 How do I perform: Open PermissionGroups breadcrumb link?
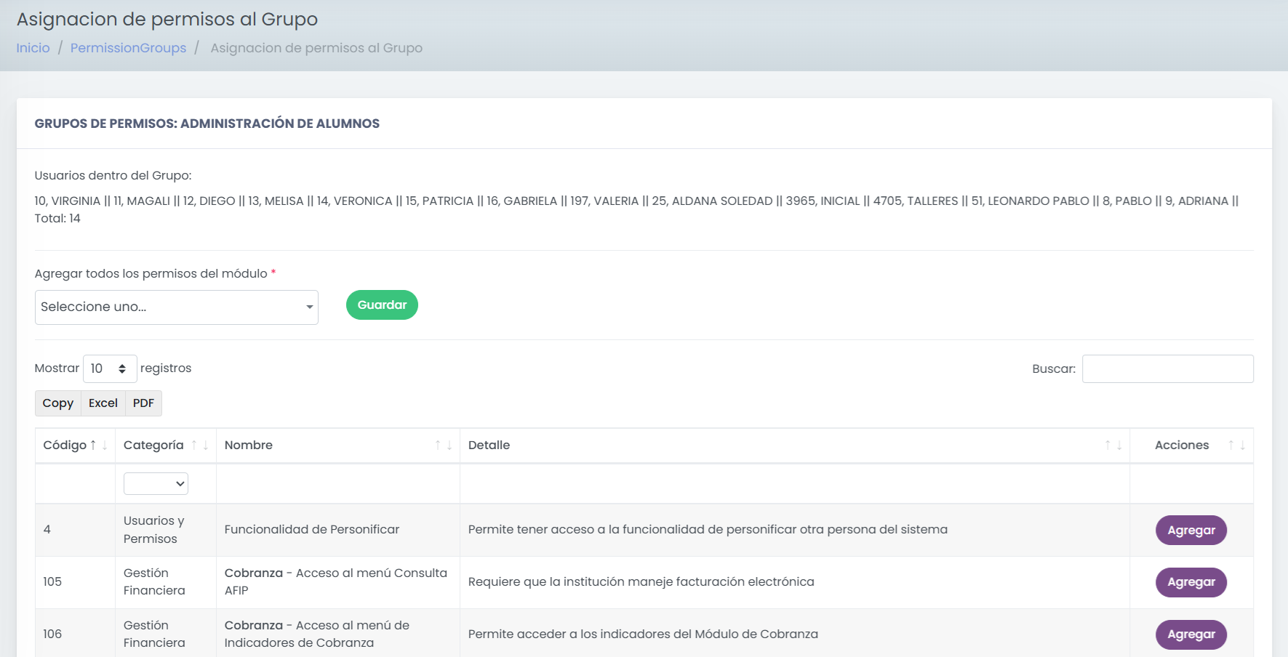point(128,48)
